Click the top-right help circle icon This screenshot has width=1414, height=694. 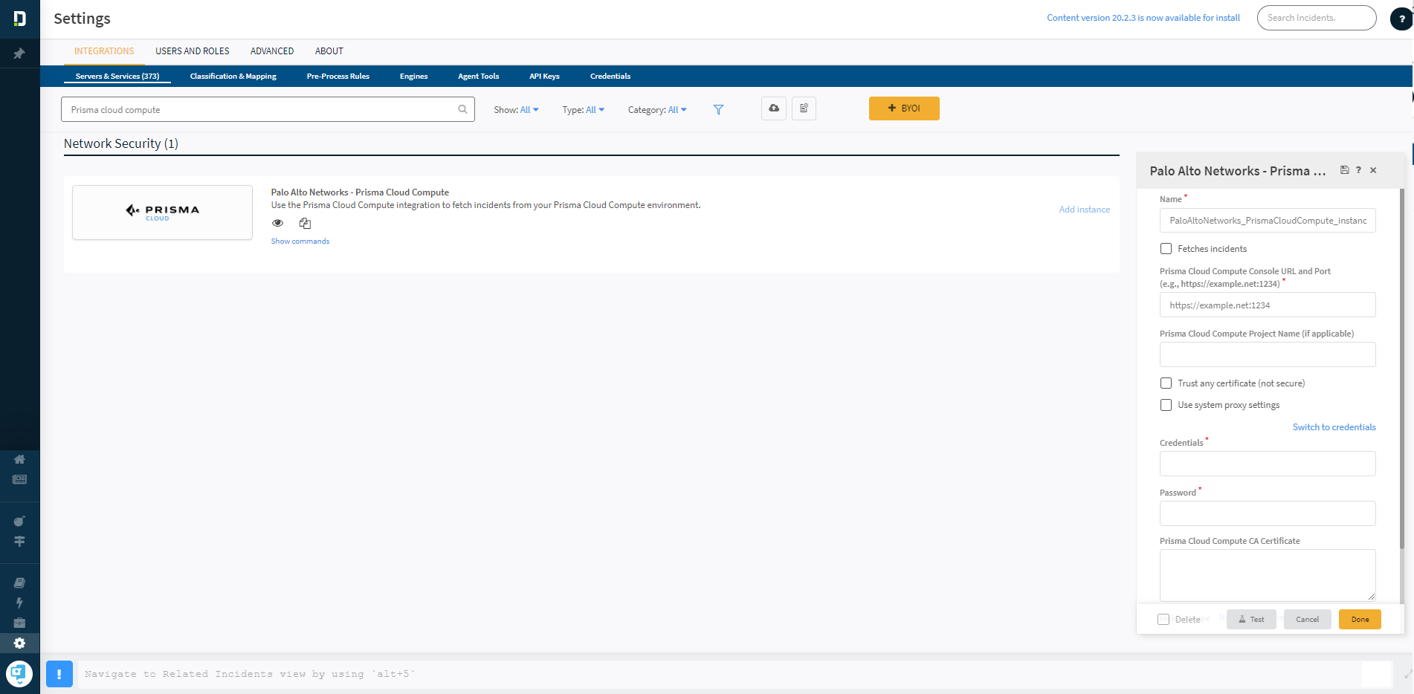pyautogui.click(x=1401, y=19)
